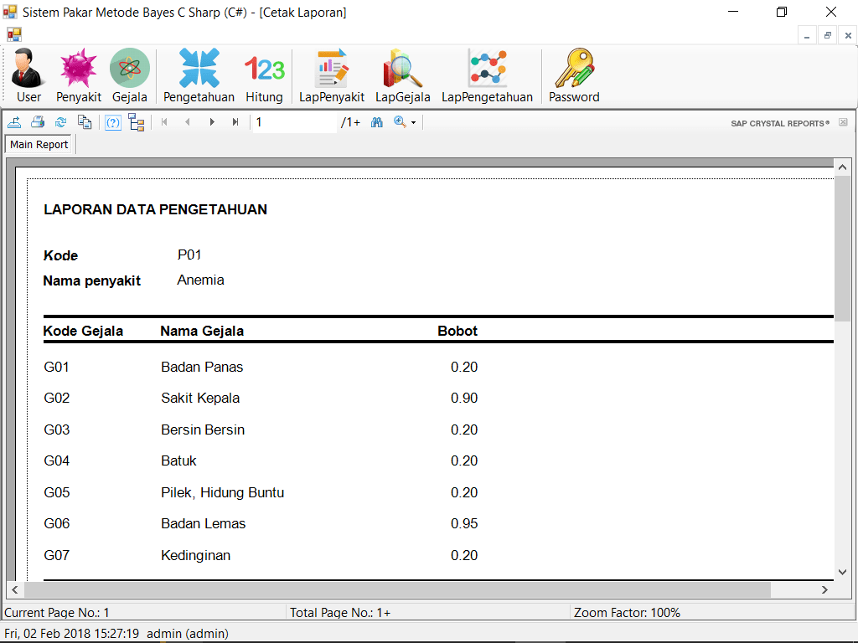858x643 pixels.
Task: Refresh the Crystal report data
Action: click(x=61, y=122)
